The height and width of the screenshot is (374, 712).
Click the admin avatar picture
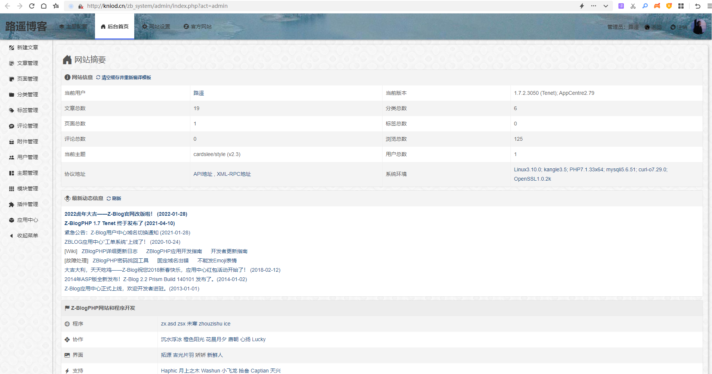[x=698, y=27]
